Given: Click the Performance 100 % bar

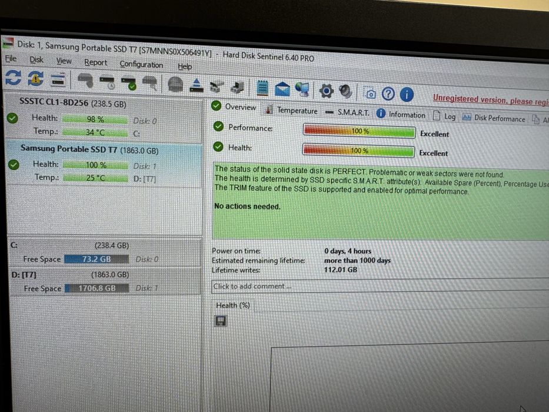Looking at the screenshot, I should [359, 131].
